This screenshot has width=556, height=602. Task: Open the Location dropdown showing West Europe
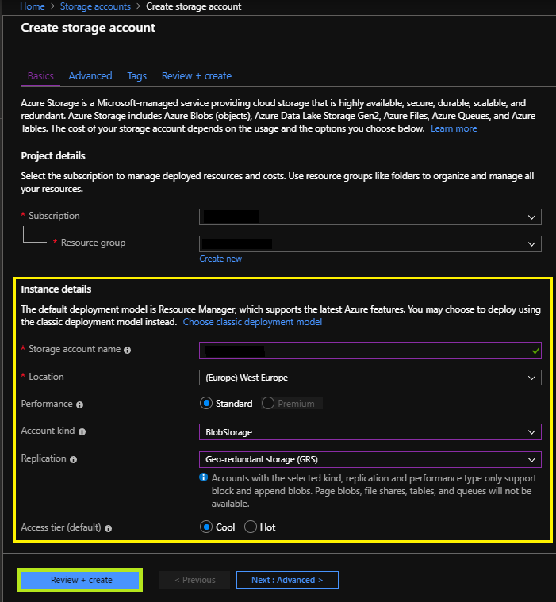pos(370,378)
